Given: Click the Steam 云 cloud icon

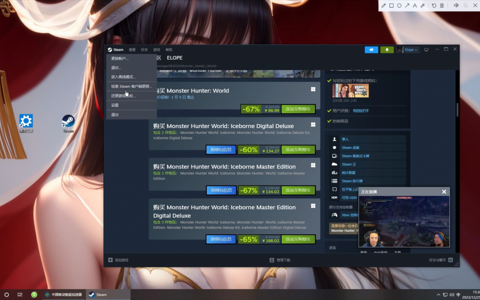Looking at the screenshot, I should point(334,164).
